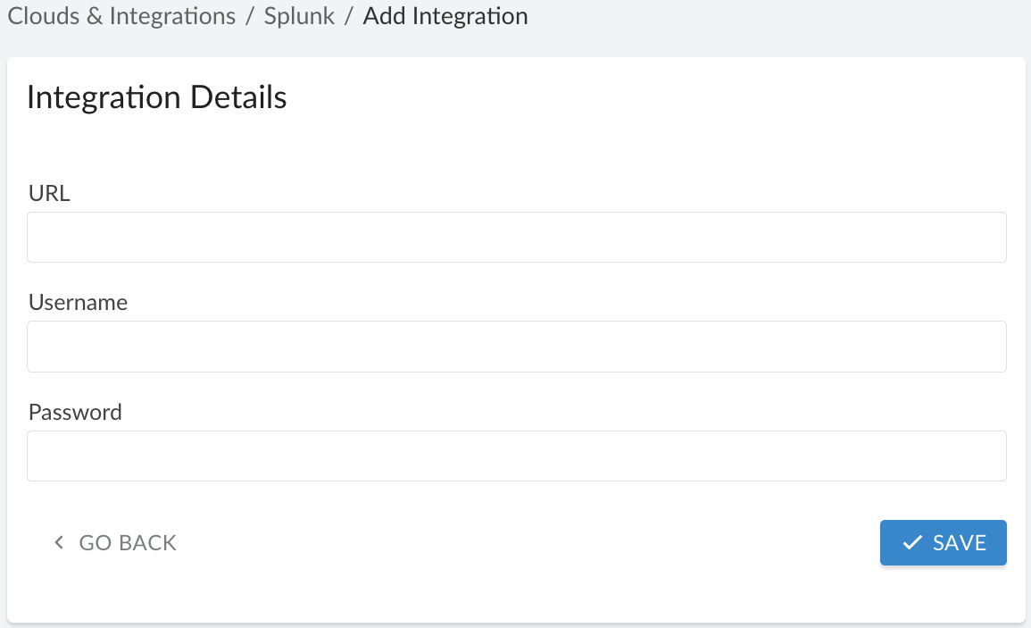Image resolution: width=1031 pixels, height=628 pixels.
Task: Select the Integration Details heading
Action: click(156, 96)
